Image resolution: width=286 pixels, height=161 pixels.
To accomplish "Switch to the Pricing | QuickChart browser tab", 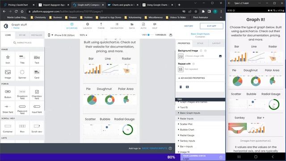I will coord(18,5).
